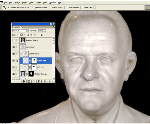Click the link icon on left eye layer
The image size is (150, 124).
pos(30,67)
